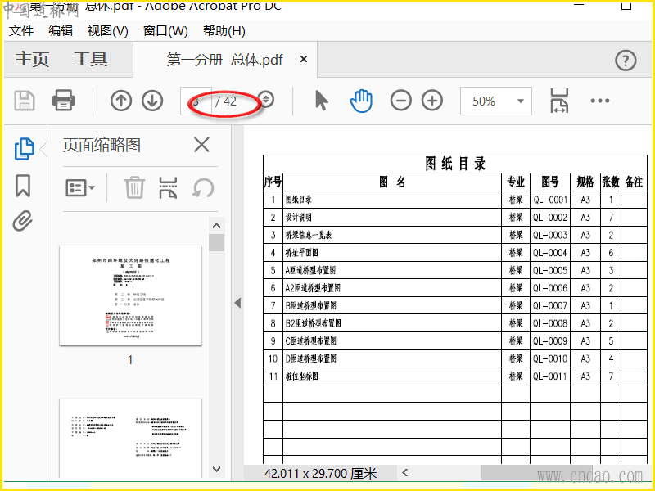Click thumbnail scrollbar down arrow
Screen dimensions: 655x491
pyautogui.click(x=216, y=469)
